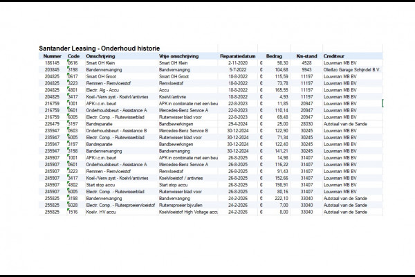The height and width of the screenshot is (277, 415).
Task: Select amount cell 141,21
Action: coord(281,151)
